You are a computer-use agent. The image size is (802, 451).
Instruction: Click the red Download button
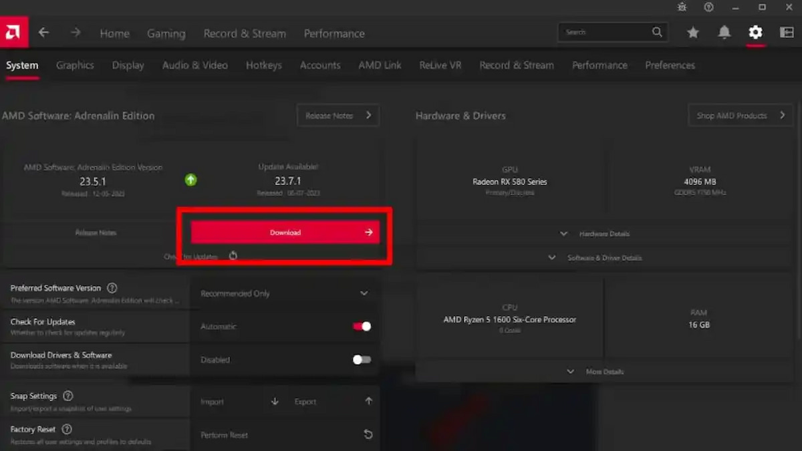285,233
